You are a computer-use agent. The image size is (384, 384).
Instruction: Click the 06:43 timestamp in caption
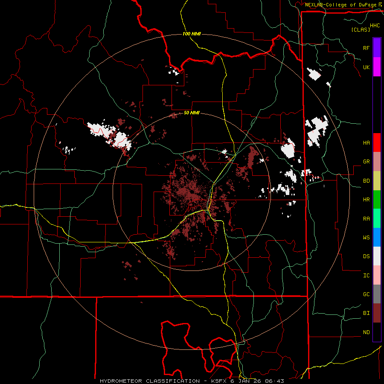click(276, 381)
